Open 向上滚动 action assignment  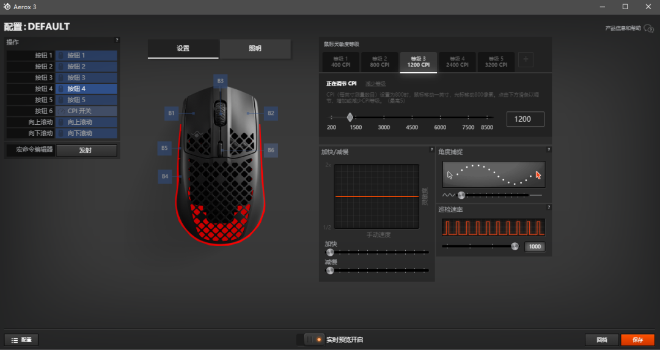click(x=86, y=122)
